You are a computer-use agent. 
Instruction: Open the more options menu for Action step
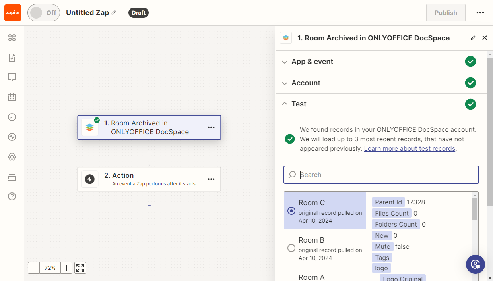pyautogui.click(x=211, y=179)
